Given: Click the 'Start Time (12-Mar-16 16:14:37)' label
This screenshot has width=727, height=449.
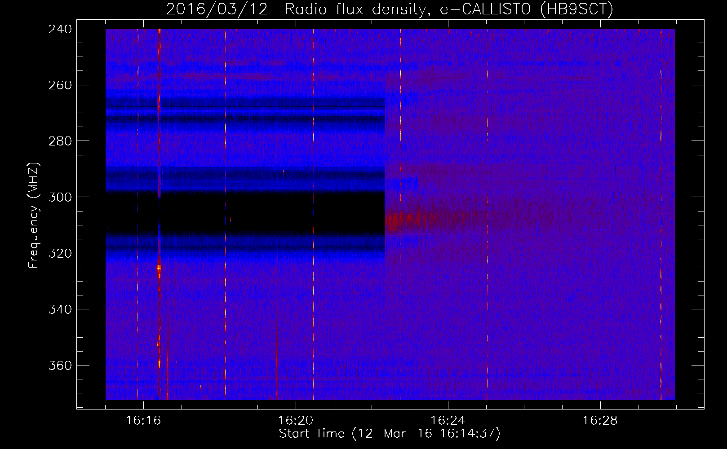Looking at the screenshot, I should (390, 434).
